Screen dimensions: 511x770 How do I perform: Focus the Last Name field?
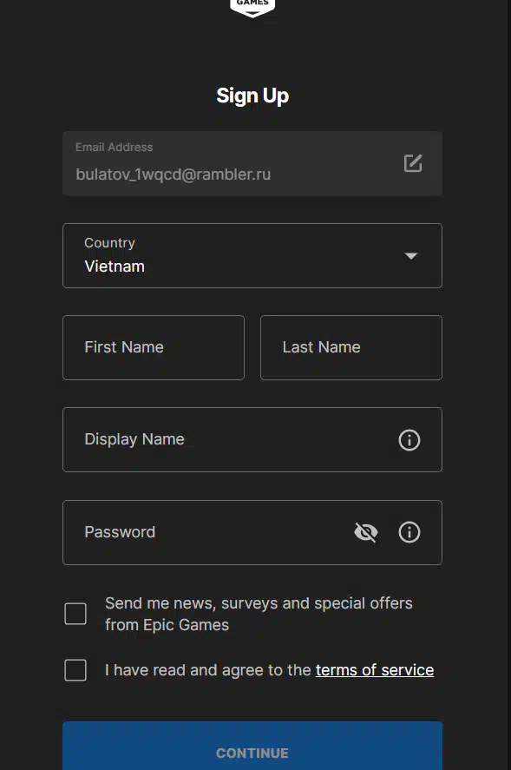[351, 348]
